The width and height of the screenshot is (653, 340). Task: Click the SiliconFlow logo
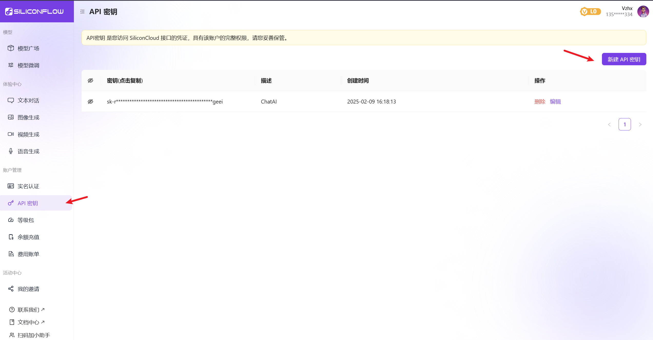pos(34,12)
